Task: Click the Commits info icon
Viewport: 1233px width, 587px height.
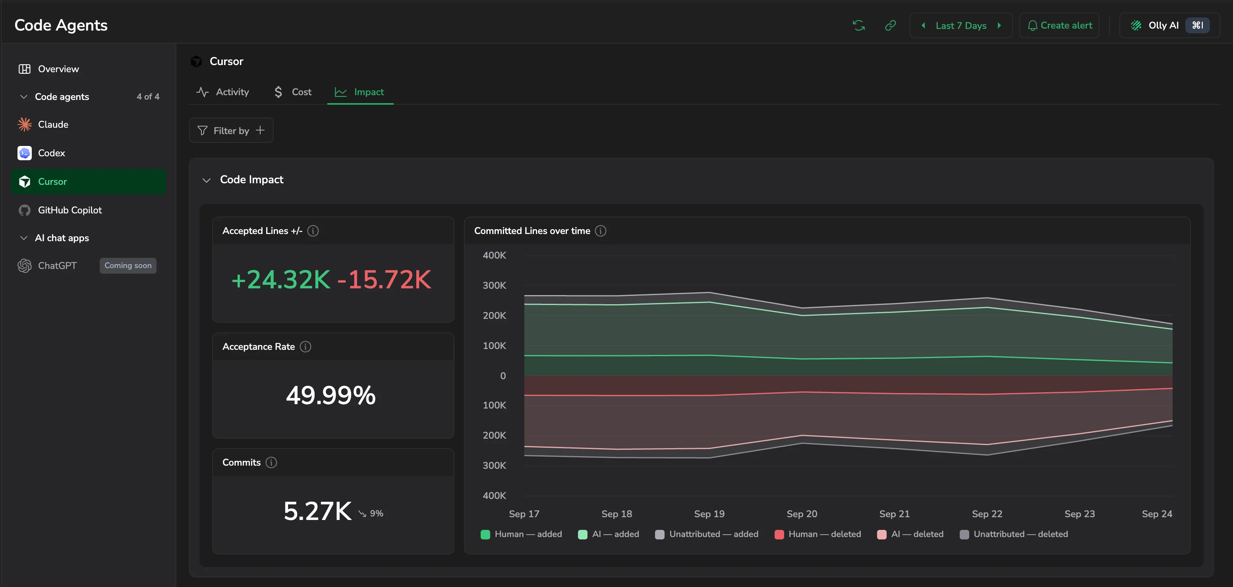Action: tap(271, 462)
